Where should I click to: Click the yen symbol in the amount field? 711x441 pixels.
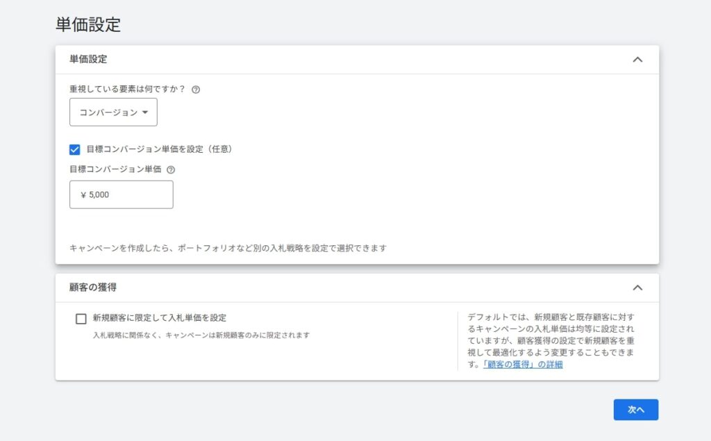[83, 195]
